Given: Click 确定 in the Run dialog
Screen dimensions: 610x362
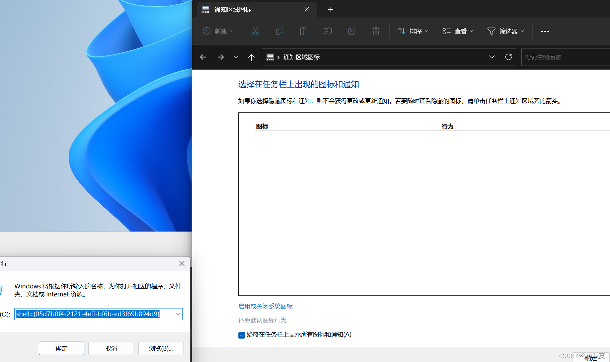Looking at the screenshot, I should [x=62, y=348].
